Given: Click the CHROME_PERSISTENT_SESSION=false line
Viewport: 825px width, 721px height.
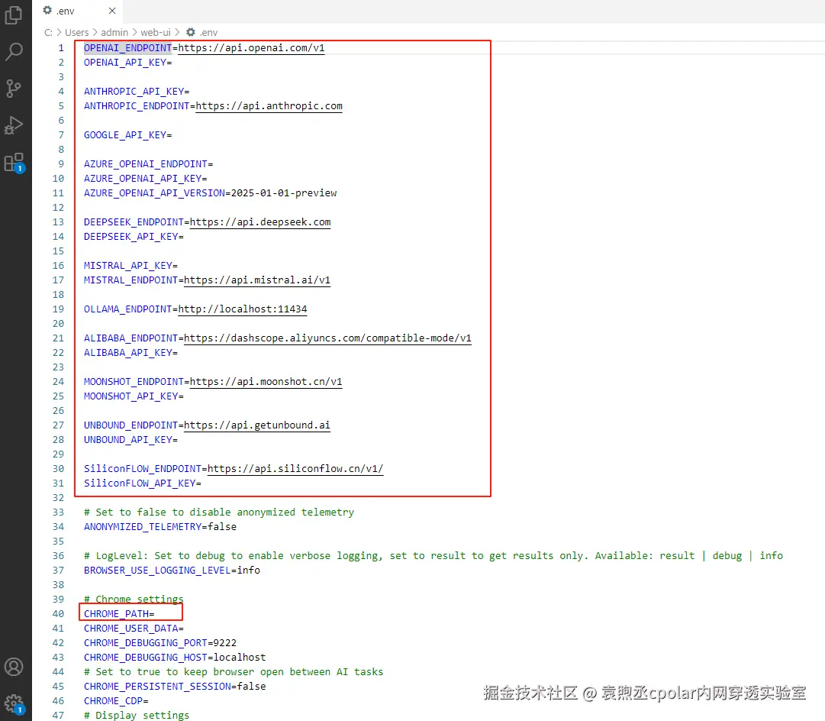Looking at the screenshot, I should 175,686.
